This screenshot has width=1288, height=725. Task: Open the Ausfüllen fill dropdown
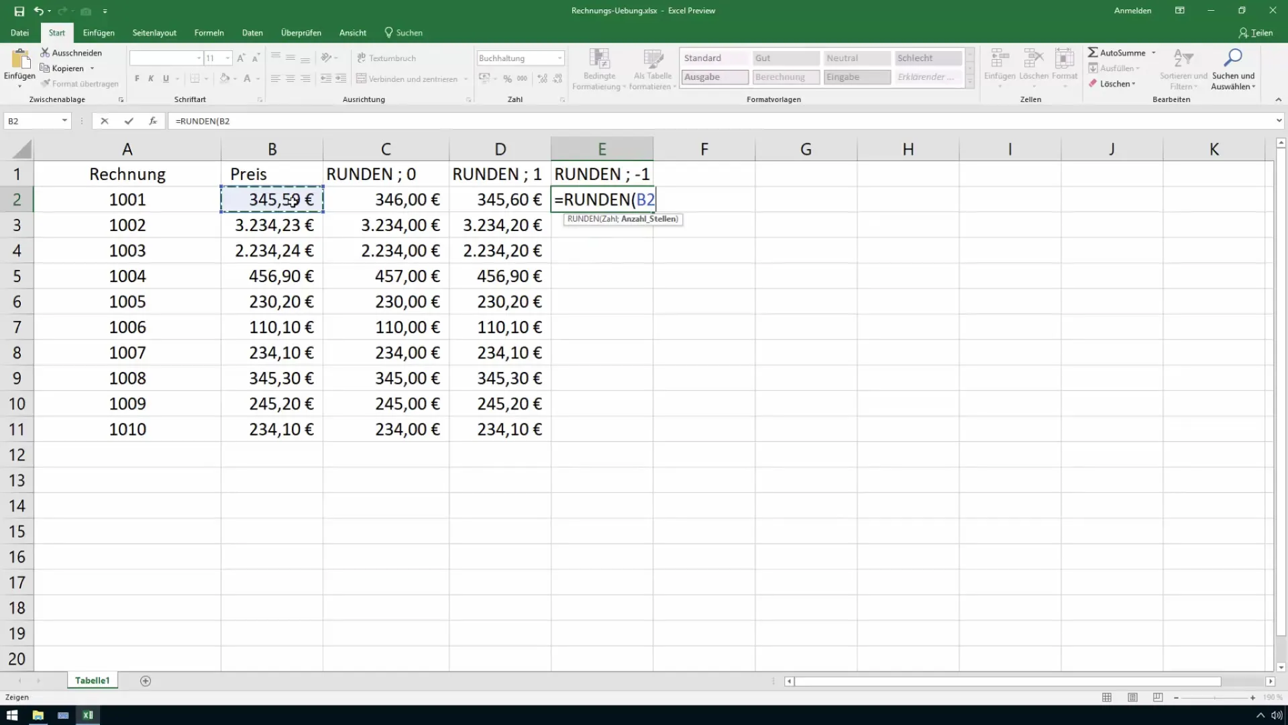pyautogui.click(x=1114, y=68)
